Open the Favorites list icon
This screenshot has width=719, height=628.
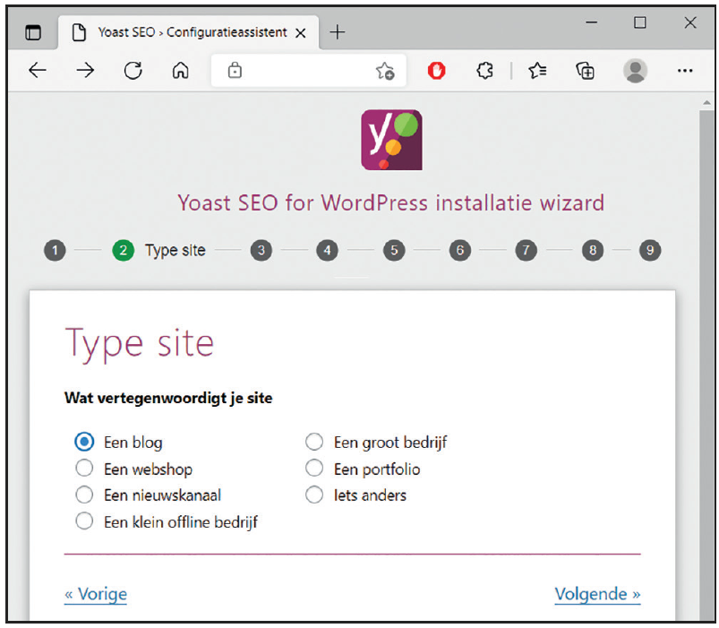pyautogui.click(x=537, y=71)
